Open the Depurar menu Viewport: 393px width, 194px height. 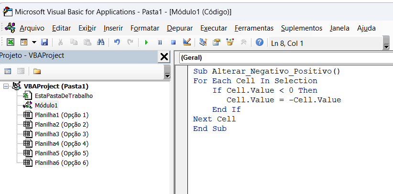(x=180, y=28)
